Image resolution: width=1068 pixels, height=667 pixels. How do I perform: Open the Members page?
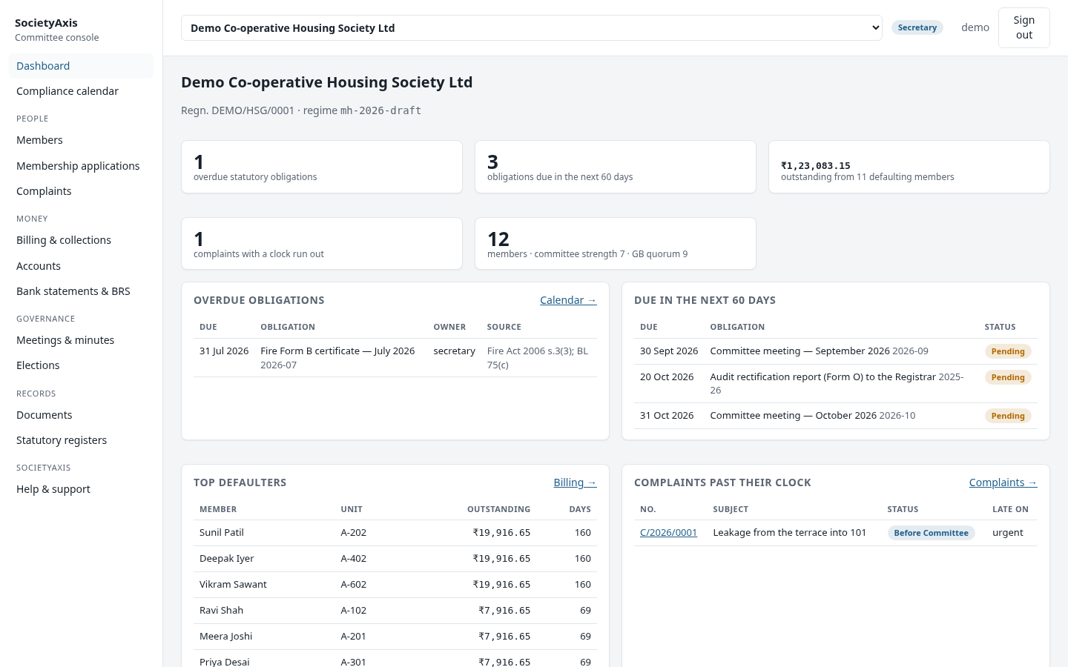pyautogui.click(x=81, y=140)
